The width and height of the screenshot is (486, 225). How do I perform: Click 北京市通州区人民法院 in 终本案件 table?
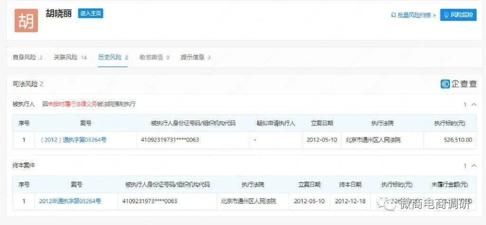click(x=248, y=201)
